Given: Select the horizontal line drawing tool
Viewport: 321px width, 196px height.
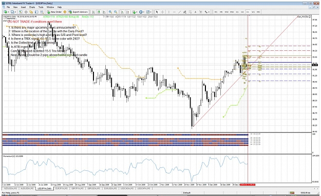Looking at the screenshot, I should (x=174, y=12).
